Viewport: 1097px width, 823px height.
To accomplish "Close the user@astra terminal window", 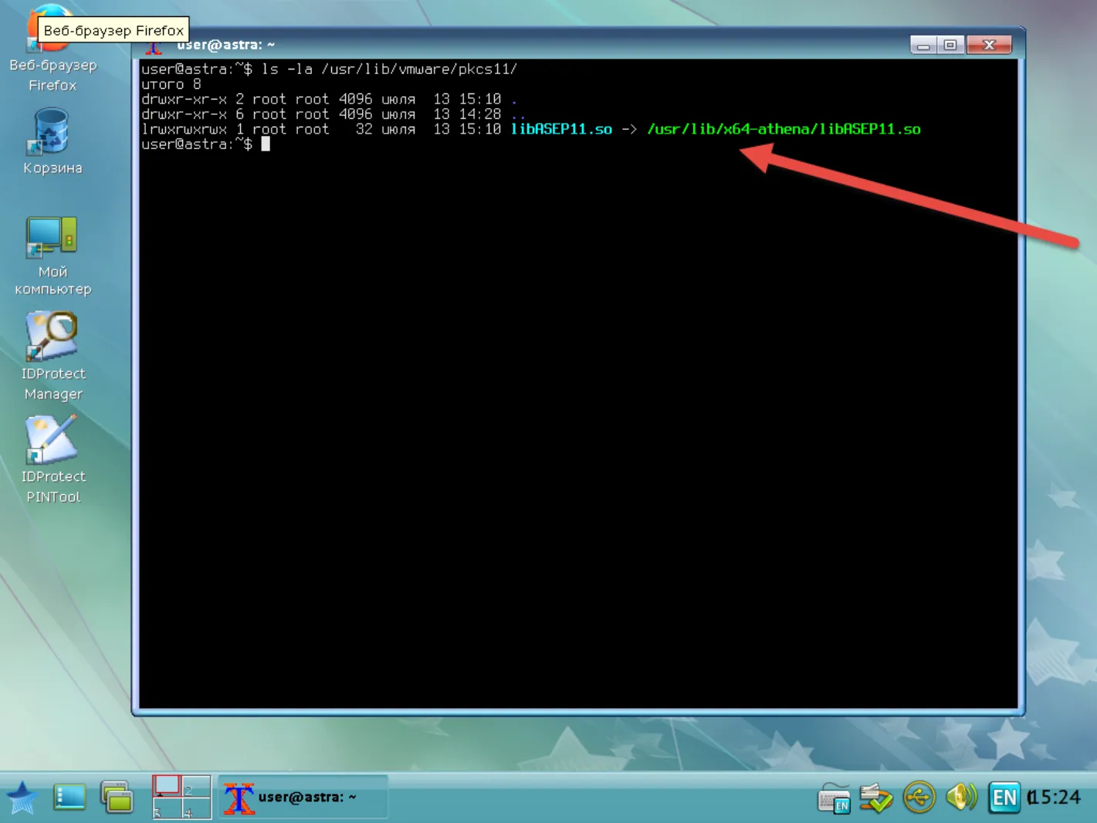I will point(989,45).
